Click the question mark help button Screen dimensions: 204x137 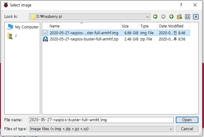[x=181, y=5]
